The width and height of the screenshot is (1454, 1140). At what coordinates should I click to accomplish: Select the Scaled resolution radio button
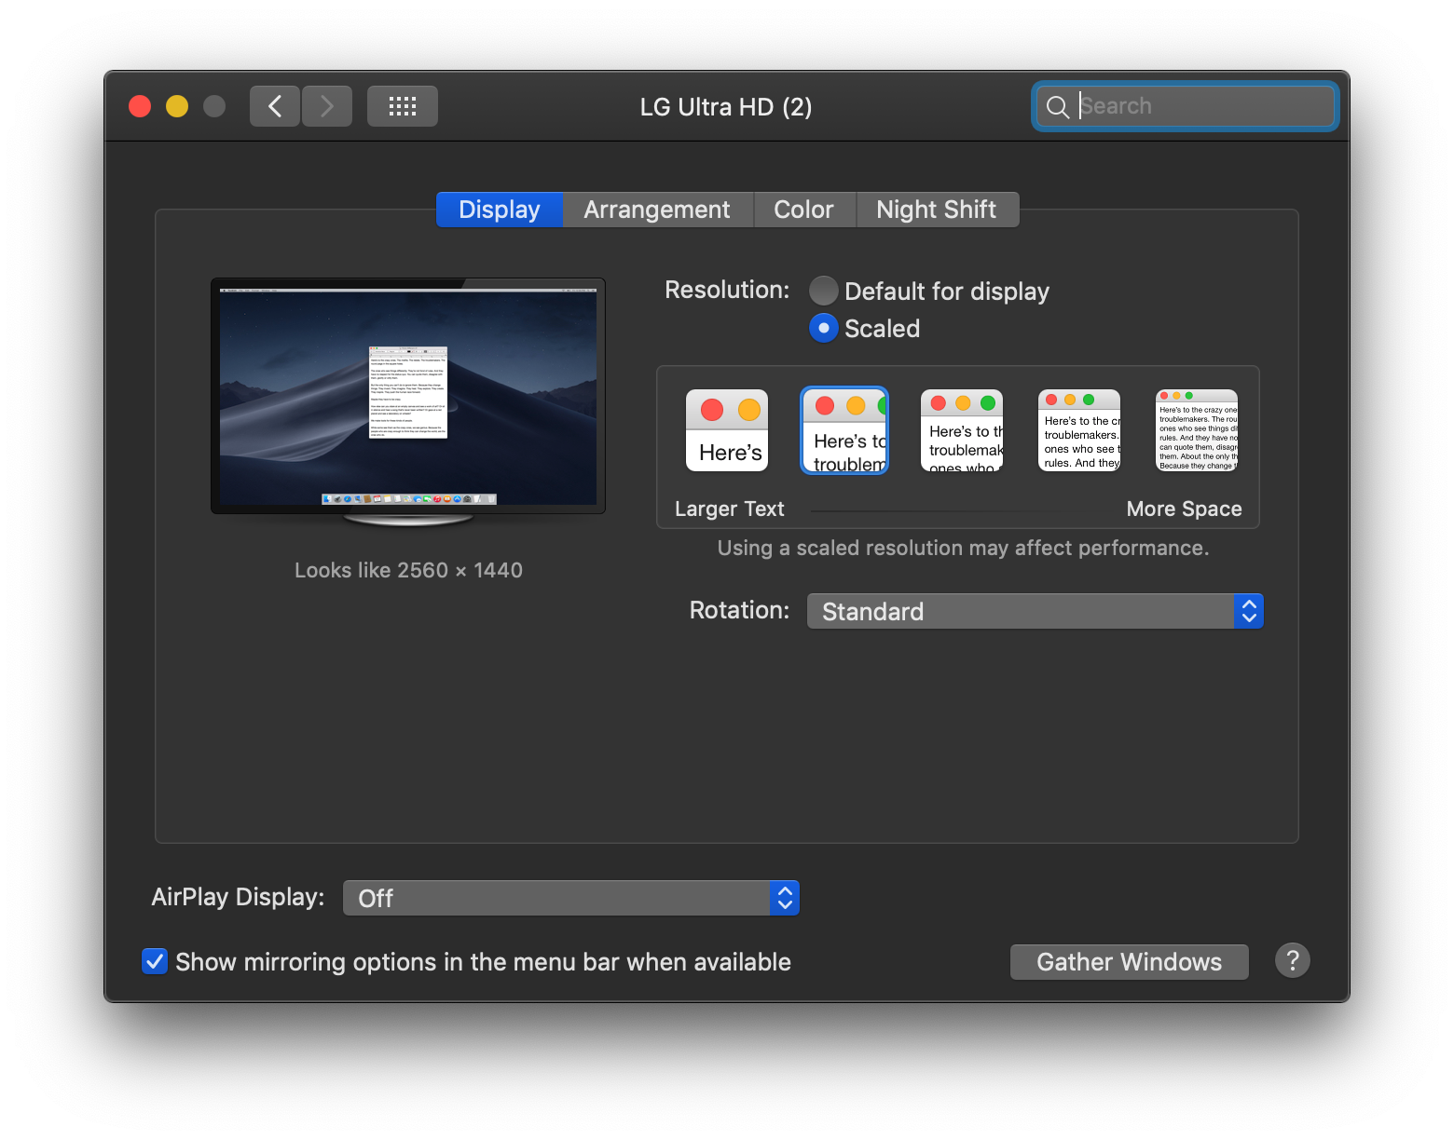[824, 328]
